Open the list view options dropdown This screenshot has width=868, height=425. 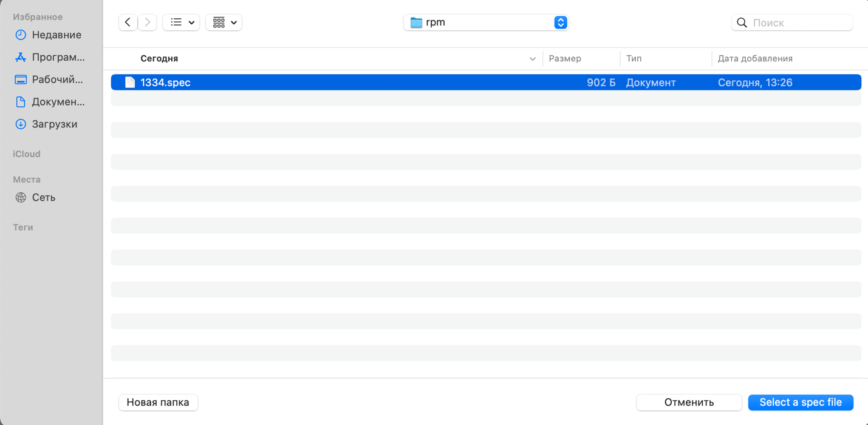(x=181, y=22)
